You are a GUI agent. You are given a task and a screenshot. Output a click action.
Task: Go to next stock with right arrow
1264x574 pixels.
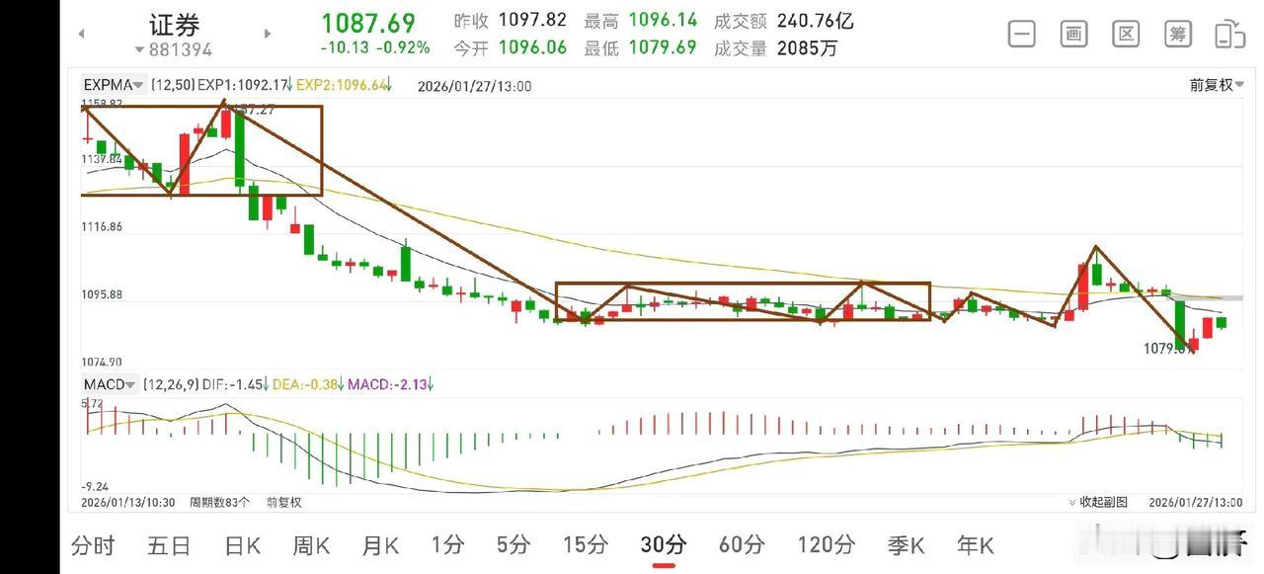tap(267, 33)
